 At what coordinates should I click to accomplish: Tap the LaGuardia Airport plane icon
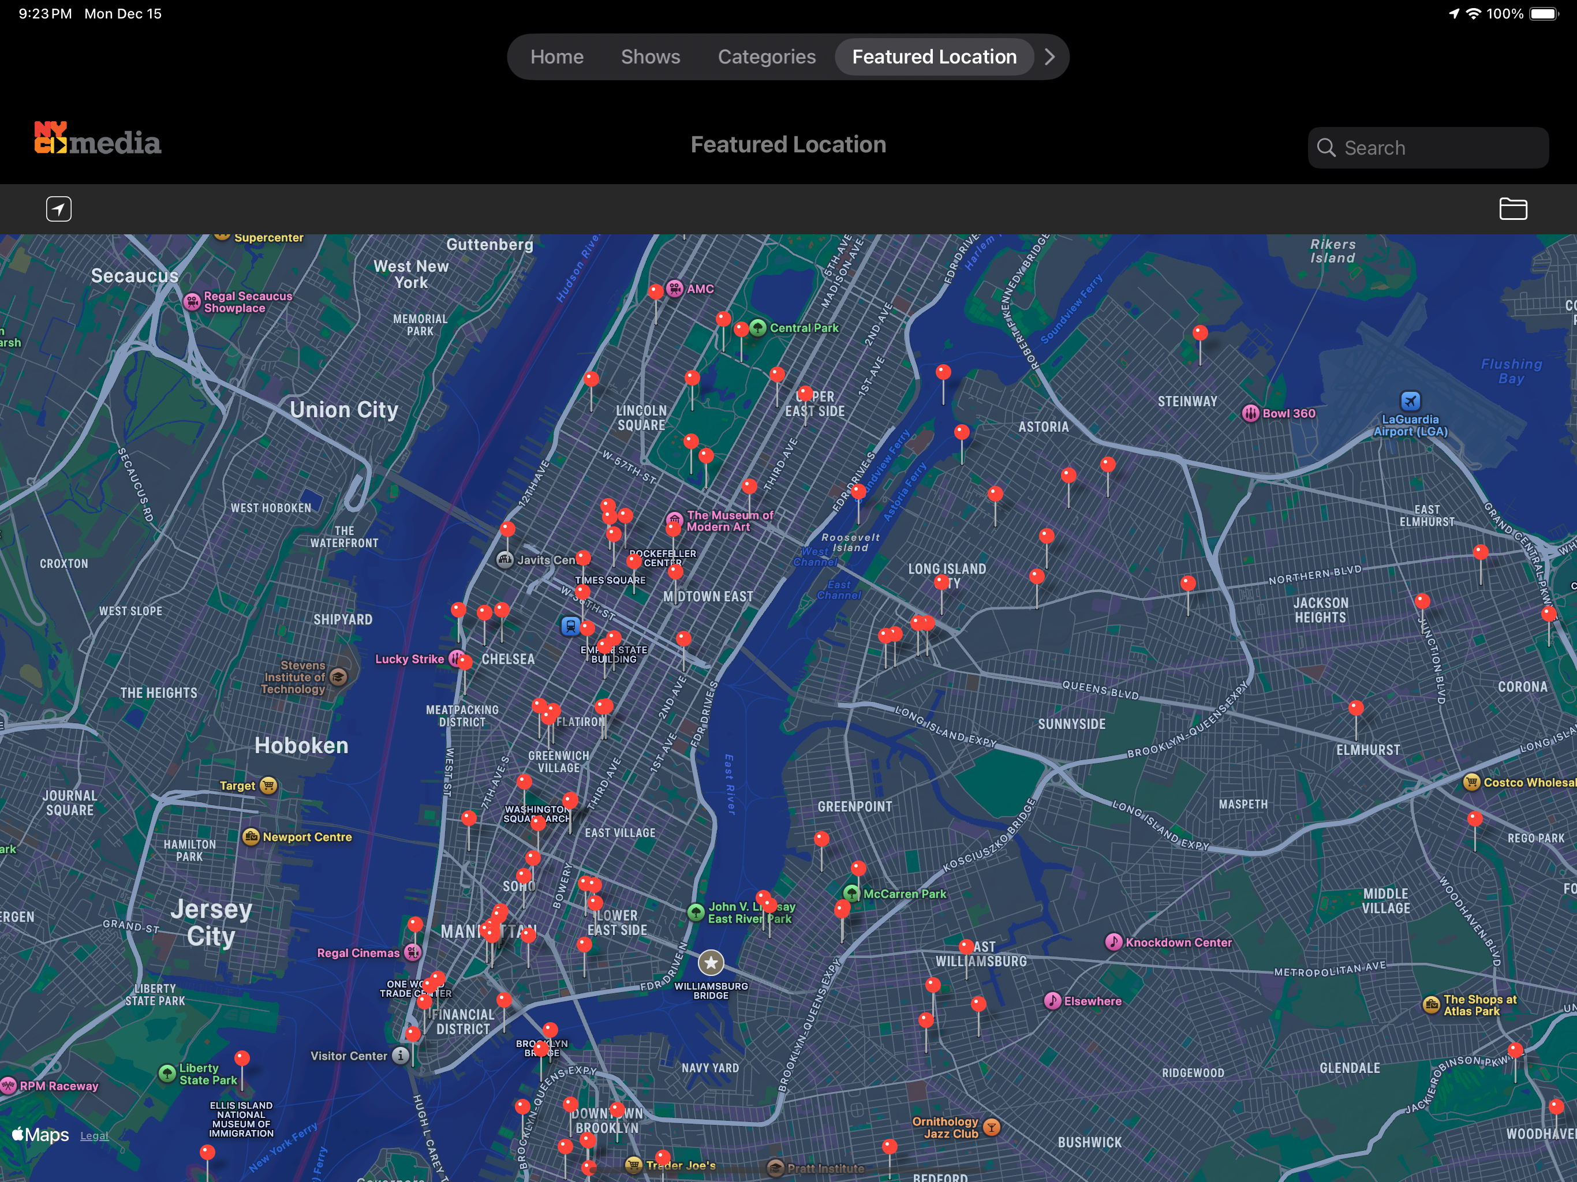(1410, 401)
